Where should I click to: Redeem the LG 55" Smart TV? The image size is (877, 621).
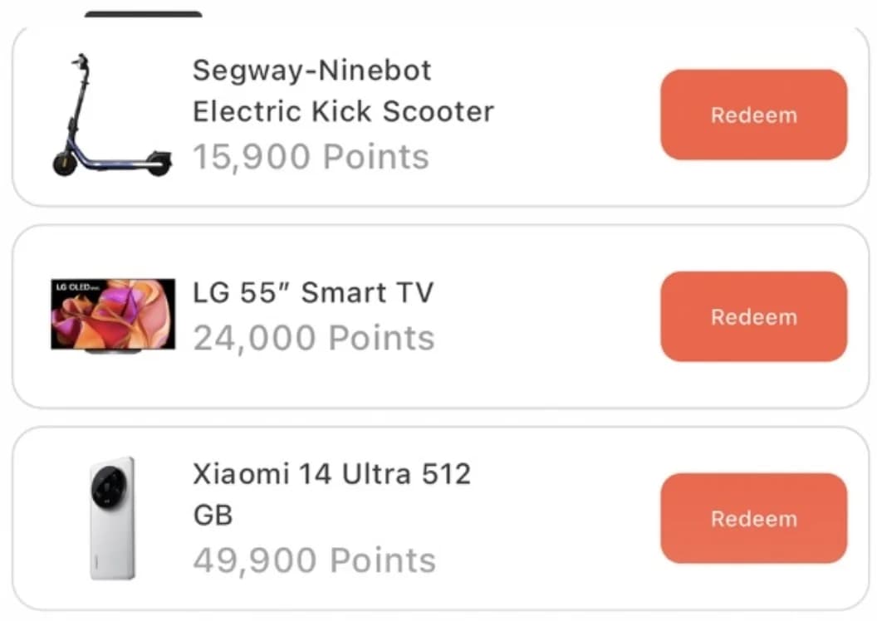pyautogui.click(x=752, y=317)
